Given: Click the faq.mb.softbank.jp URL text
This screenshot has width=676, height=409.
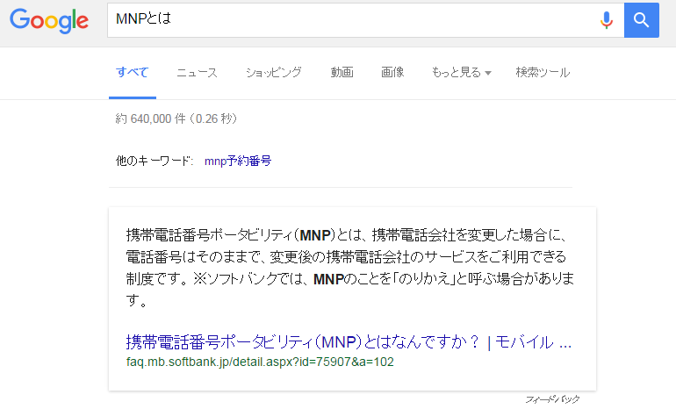Looking at the screenshot, I should coord(260,362).
